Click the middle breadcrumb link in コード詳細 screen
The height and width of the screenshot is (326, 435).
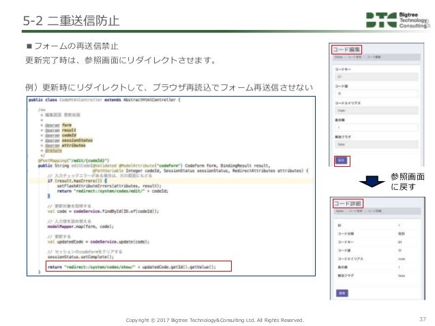tap(356, 211)
